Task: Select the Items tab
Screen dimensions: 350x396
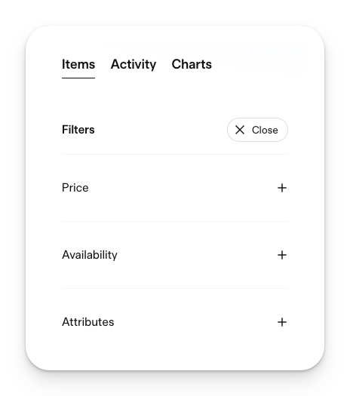Action: [78, 64]
